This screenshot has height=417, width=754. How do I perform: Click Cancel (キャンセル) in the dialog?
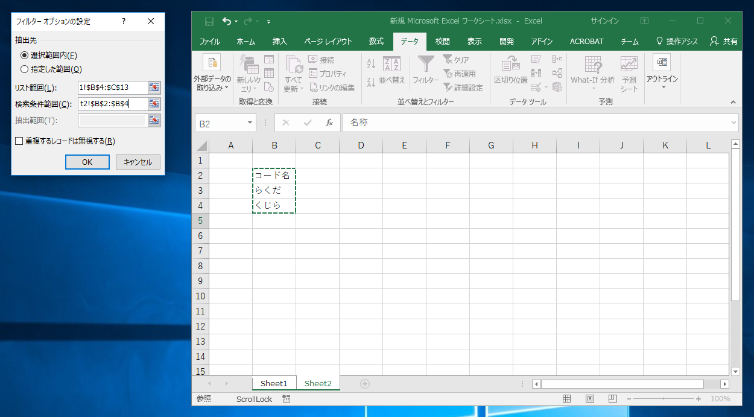[x=138, y=162]
